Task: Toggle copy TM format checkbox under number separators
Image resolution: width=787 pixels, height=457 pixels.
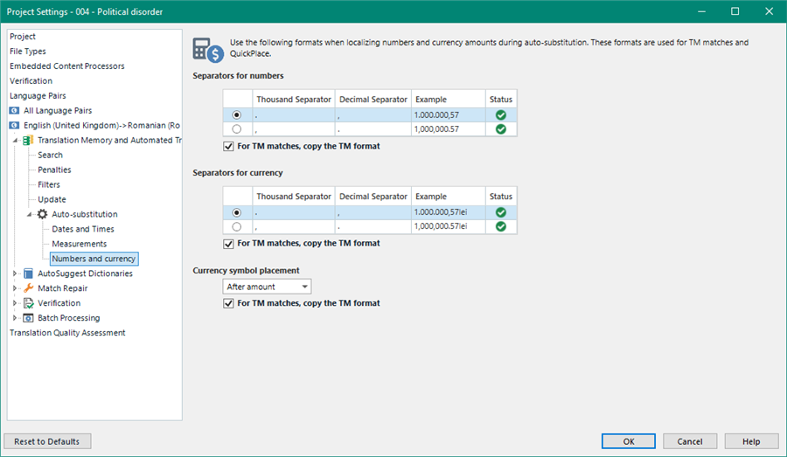Action: click(x=228, y=147)
